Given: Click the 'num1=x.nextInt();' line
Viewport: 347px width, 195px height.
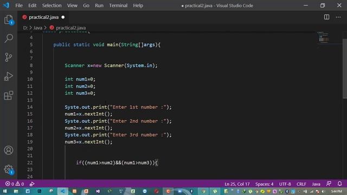Looking at the screenshot, I should pos(88,114).
